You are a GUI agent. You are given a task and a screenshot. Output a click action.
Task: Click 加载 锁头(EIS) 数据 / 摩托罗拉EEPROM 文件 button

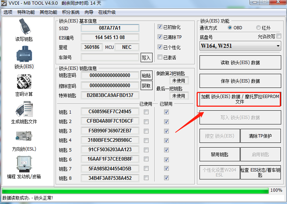(240, 99)
